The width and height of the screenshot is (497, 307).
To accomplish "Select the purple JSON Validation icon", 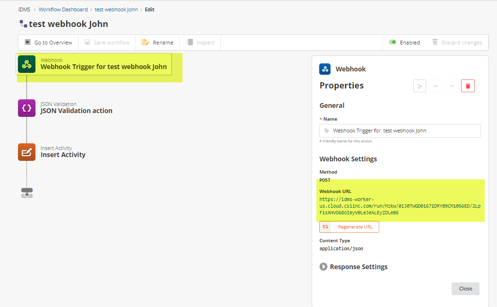I will coord(27,108).
